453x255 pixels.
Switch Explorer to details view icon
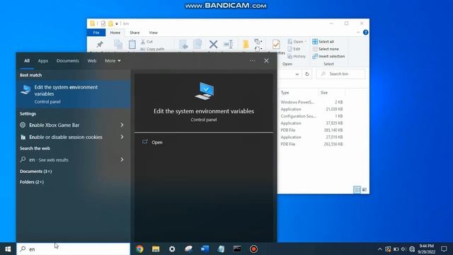point(357,190)
